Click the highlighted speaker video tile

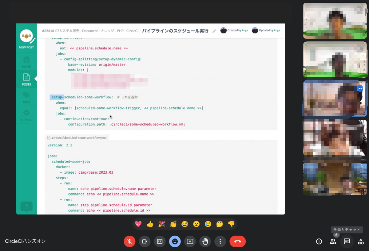tap(335, 98)
